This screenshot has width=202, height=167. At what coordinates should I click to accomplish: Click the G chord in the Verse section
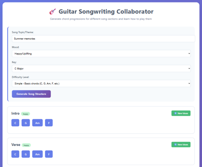25,154
